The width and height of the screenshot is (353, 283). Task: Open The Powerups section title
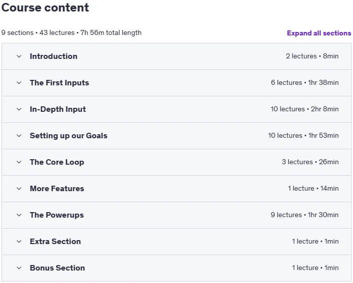tap(56, 215)
